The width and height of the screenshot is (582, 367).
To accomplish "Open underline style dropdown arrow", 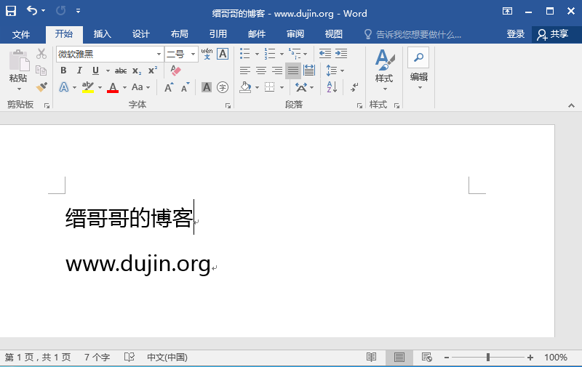I will coord(108,70).
